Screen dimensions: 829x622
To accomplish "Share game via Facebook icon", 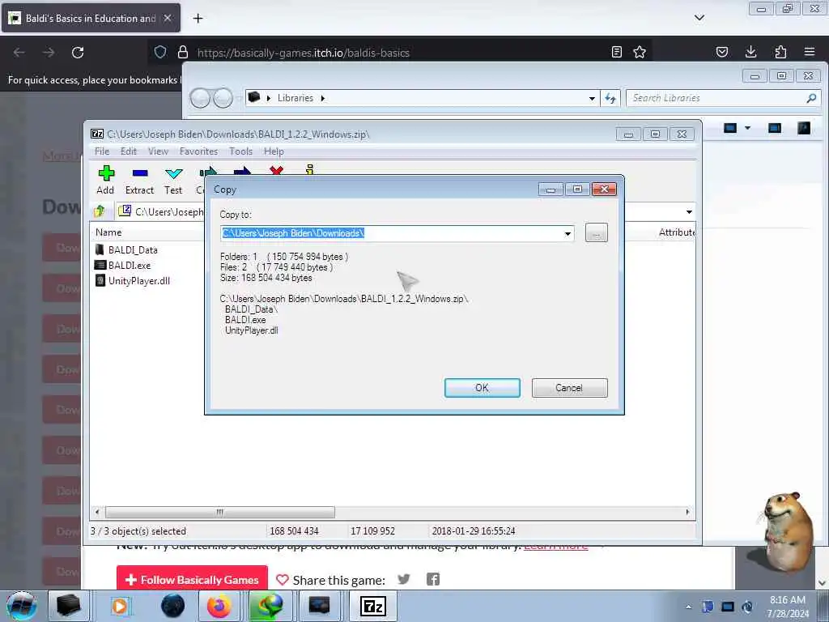I will pyautogui.click(x=433, y=579).
